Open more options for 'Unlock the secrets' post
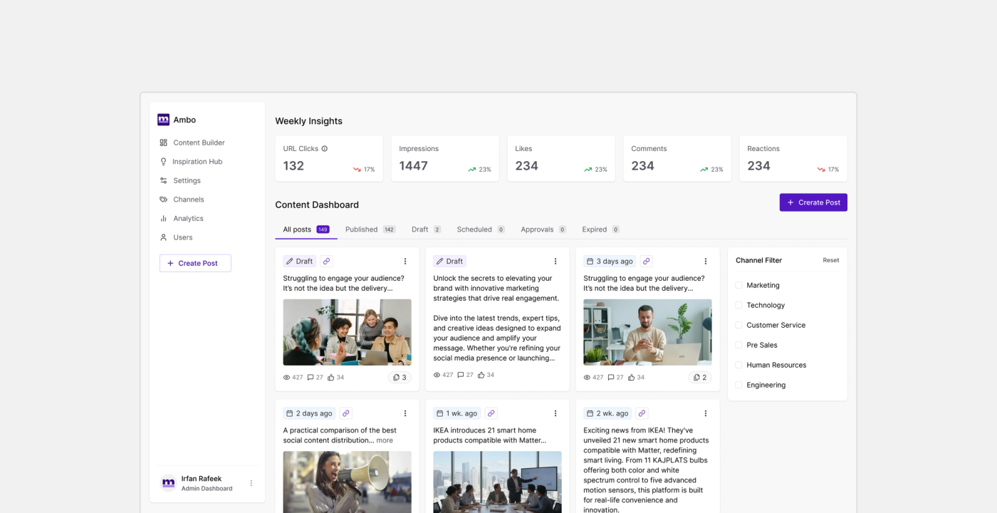Screen dimensions: 997x513 555,261
